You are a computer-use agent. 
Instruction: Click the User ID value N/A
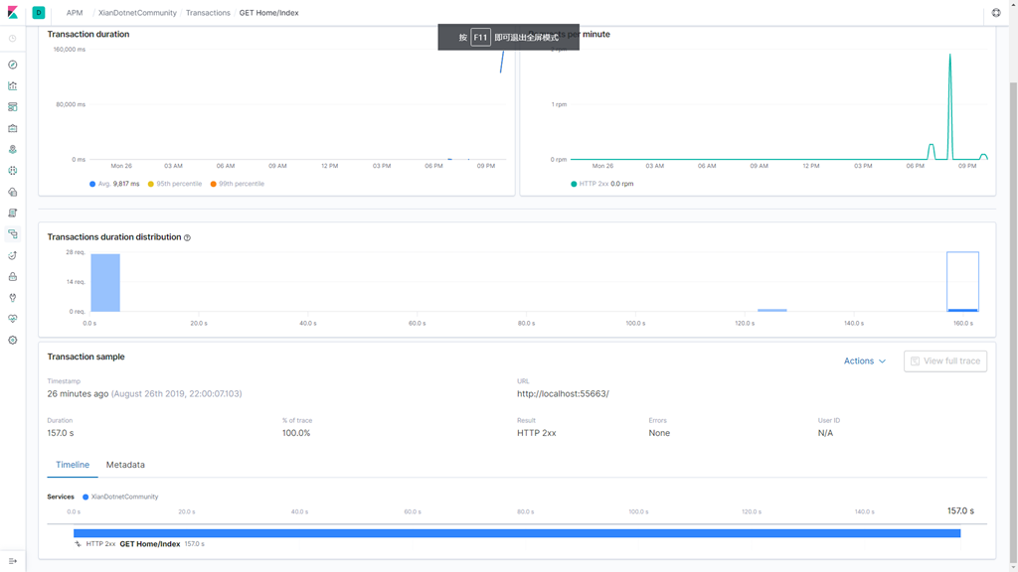(825, 433)
